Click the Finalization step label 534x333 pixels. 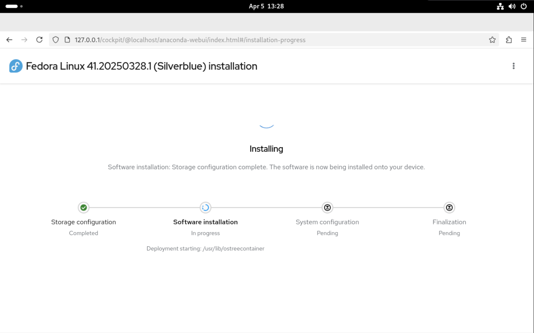pyautogui.click(x=449, y=222)
